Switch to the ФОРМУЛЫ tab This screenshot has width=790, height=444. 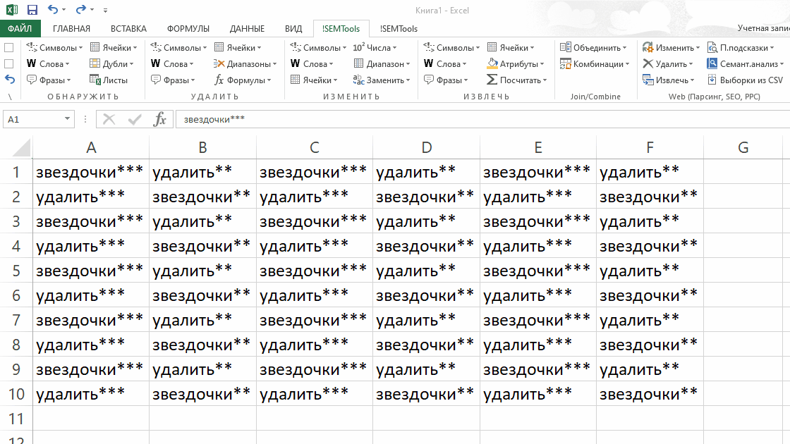pos(188,29)
